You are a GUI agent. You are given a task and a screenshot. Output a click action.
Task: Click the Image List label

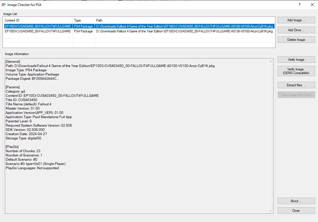[x=11, y=14]
